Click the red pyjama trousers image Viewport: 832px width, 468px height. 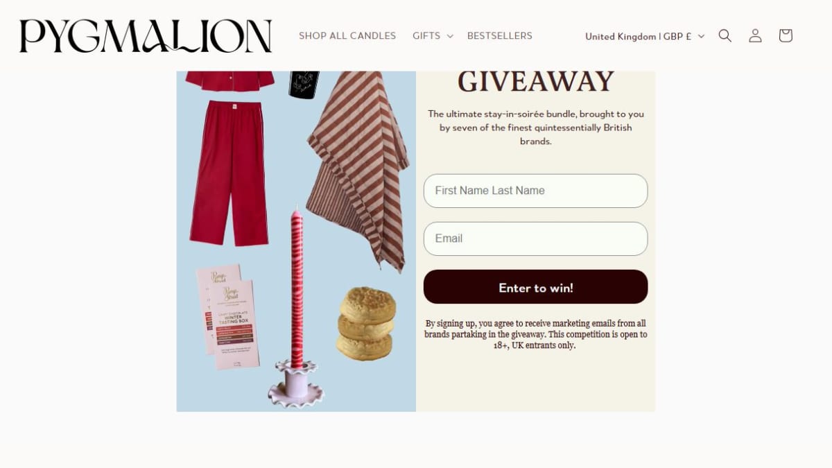click(229, 173)
